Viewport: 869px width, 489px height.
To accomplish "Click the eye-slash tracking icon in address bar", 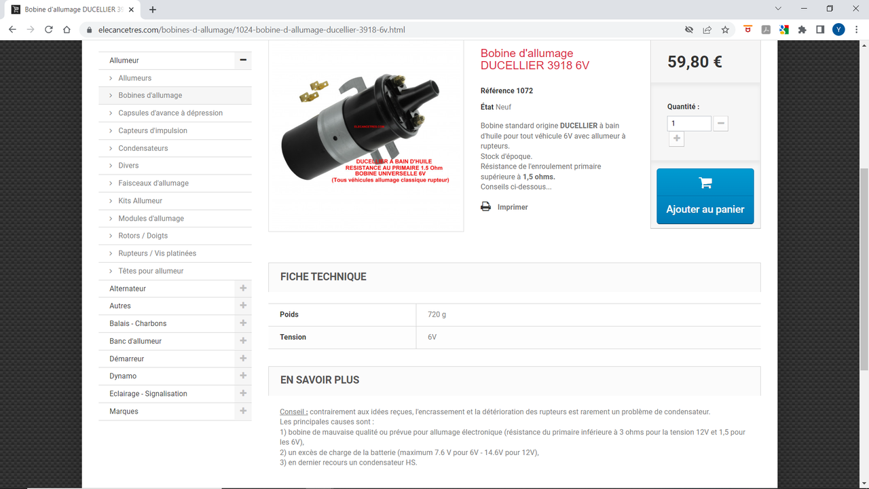I will pyautogui.click(x=688, y=30).
